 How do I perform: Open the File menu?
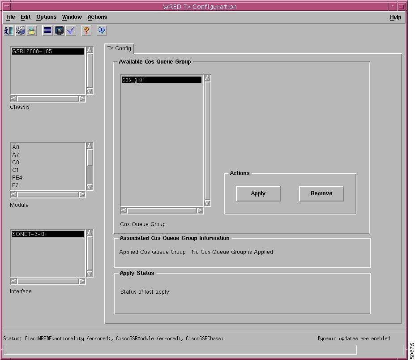pos(11,17)
